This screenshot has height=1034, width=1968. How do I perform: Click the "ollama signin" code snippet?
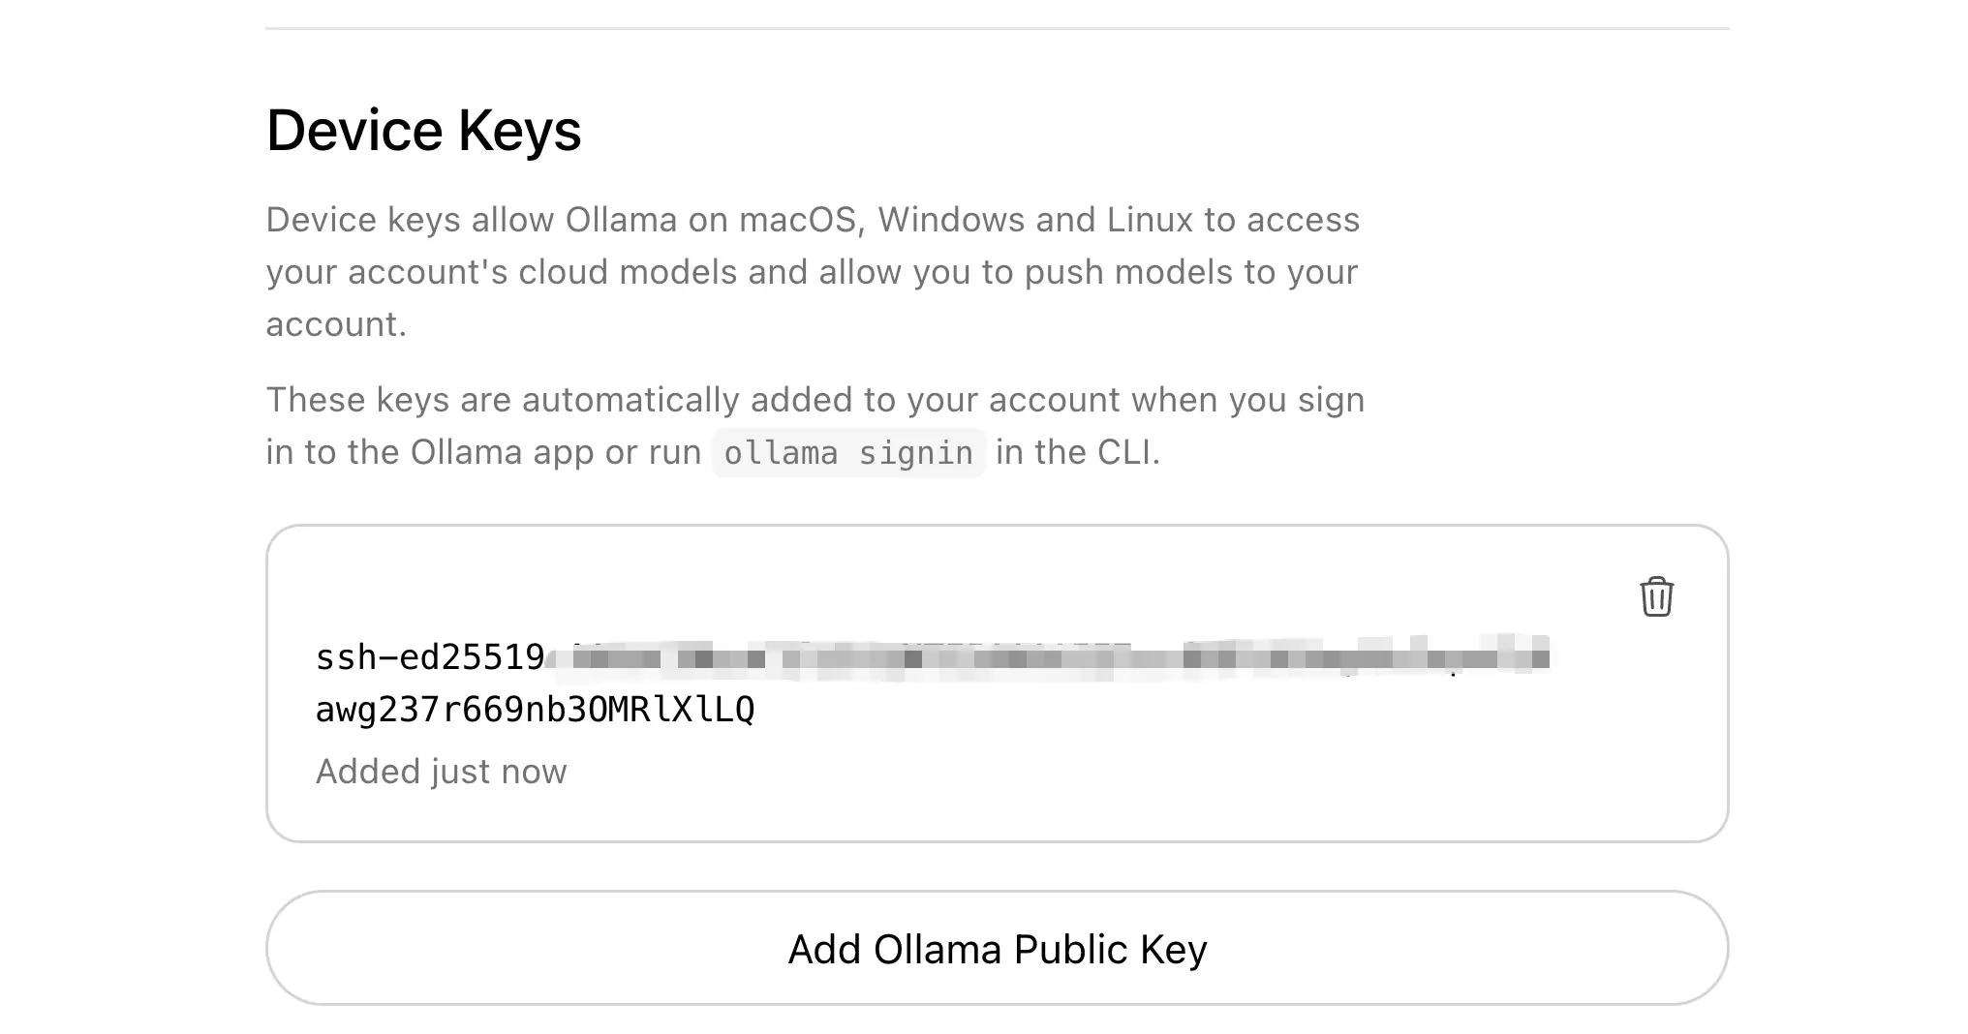(x=848, y=453)
